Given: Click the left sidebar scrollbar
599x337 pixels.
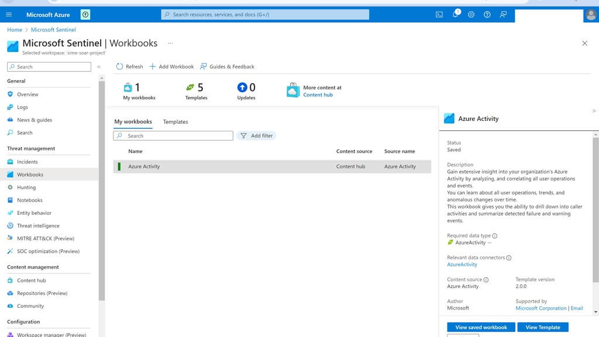Looking at the screenshot, I should point(102,190).
